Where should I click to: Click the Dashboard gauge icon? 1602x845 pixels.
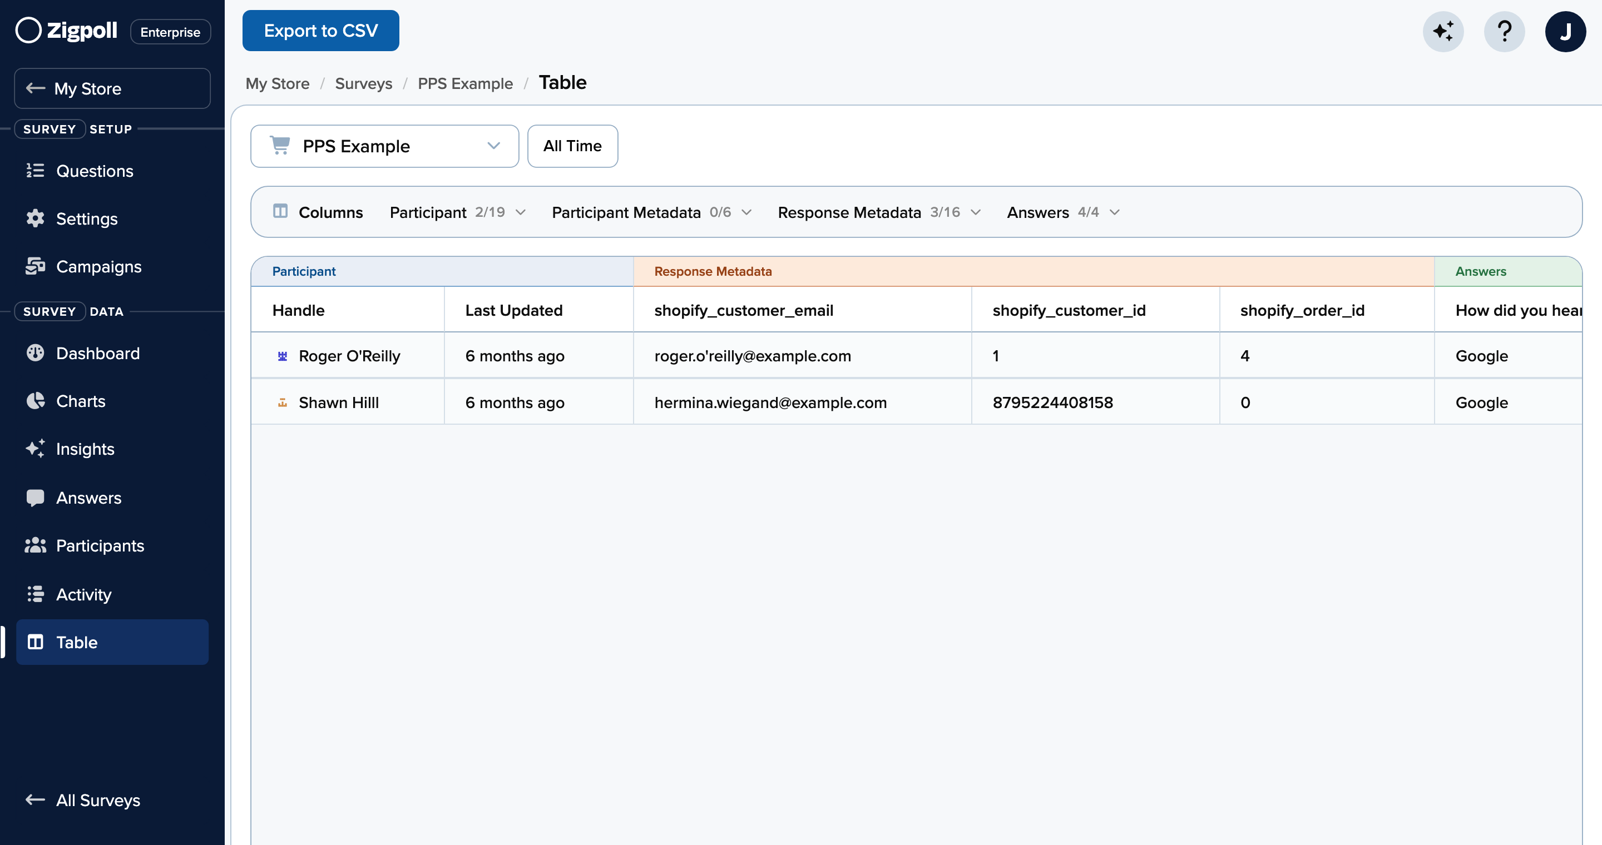pyautogui.click(x=36, y=353)
